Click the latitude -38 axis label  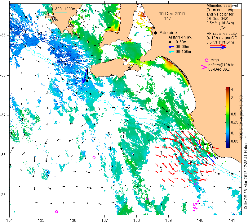(4, 155)
